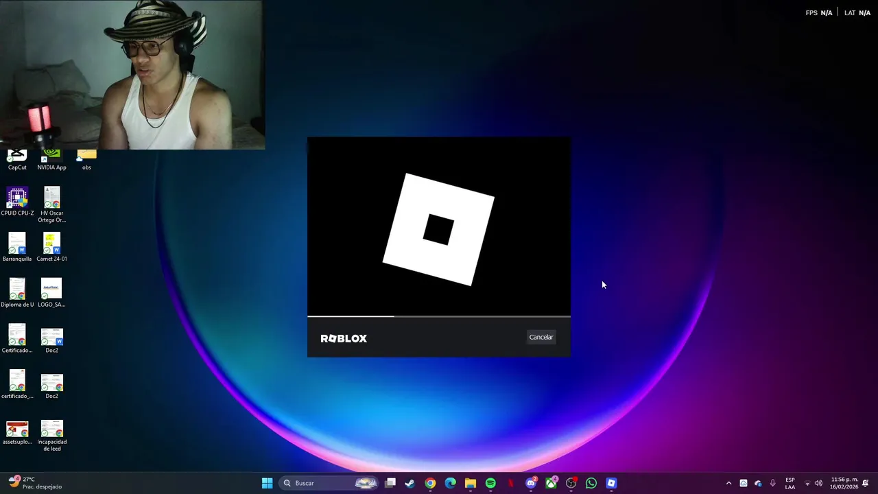Image resolution: width=878 pixels, height=494 pixels.
Task: Open CPUID CPU-Z desktop shortcut
Action: pos(17,202)
